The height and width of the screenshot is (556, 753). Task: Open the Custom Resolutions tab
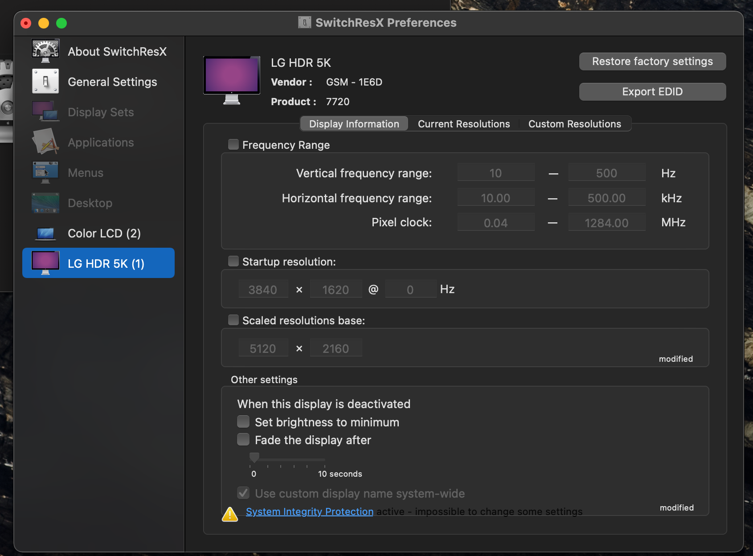[574, 124]
